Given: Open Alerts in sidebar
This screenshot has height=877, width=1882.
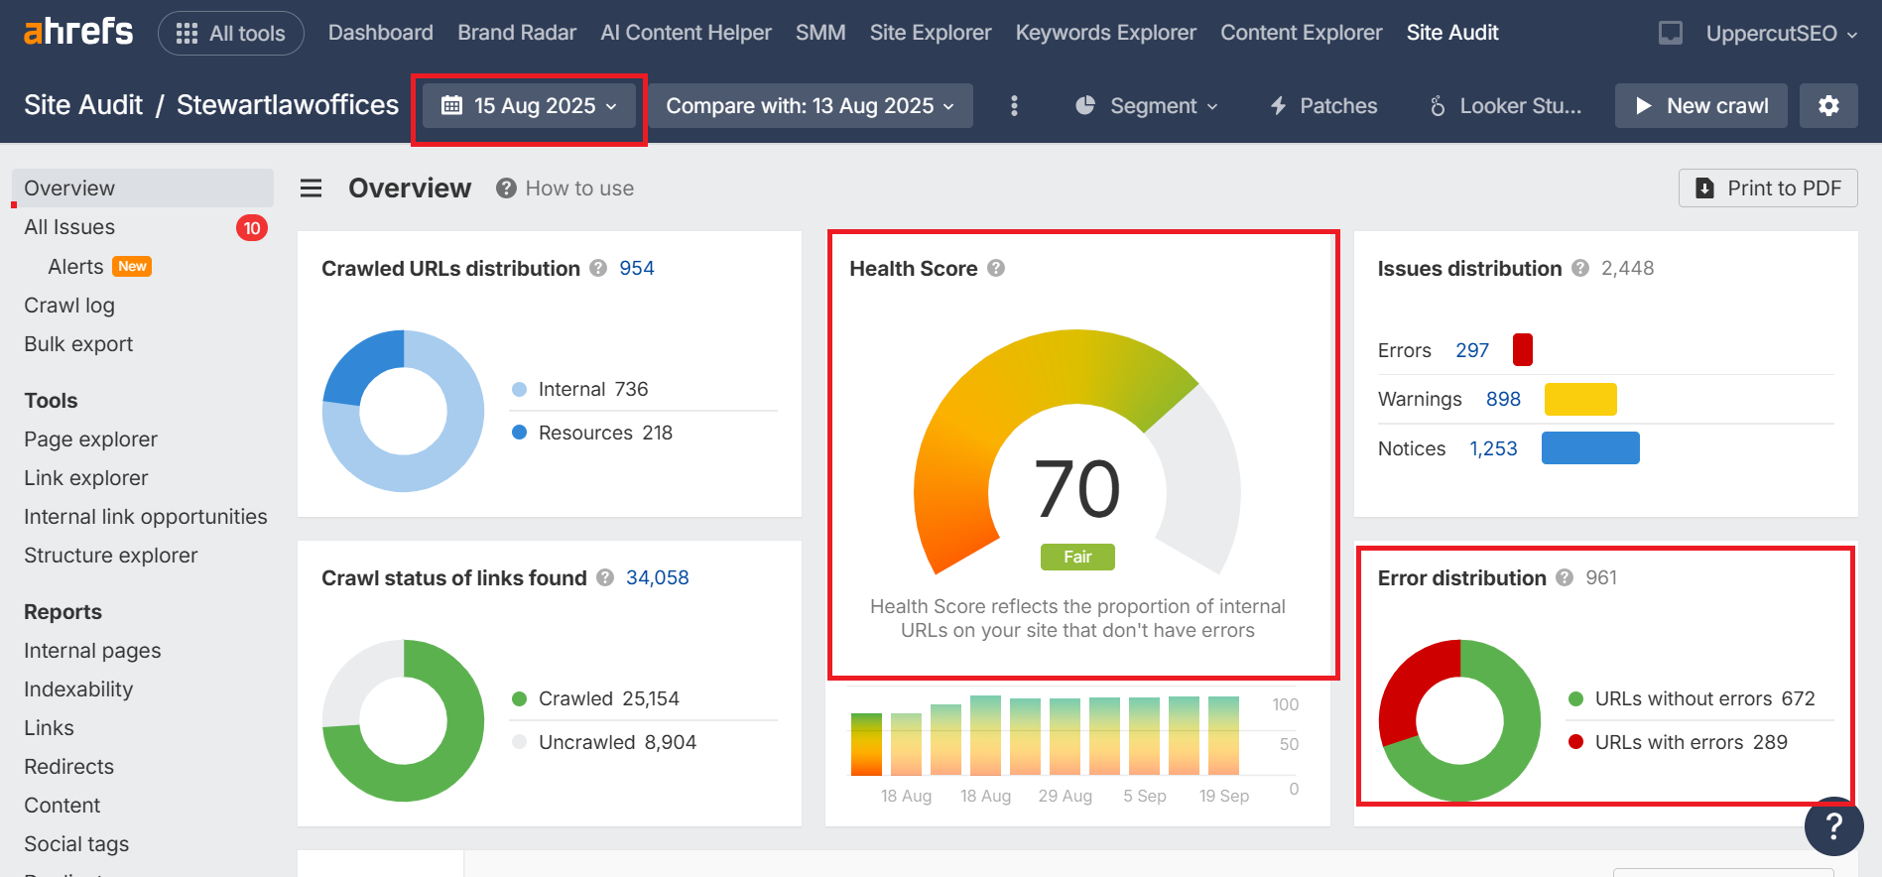Looking at the screenshot, I should (75, 266).
